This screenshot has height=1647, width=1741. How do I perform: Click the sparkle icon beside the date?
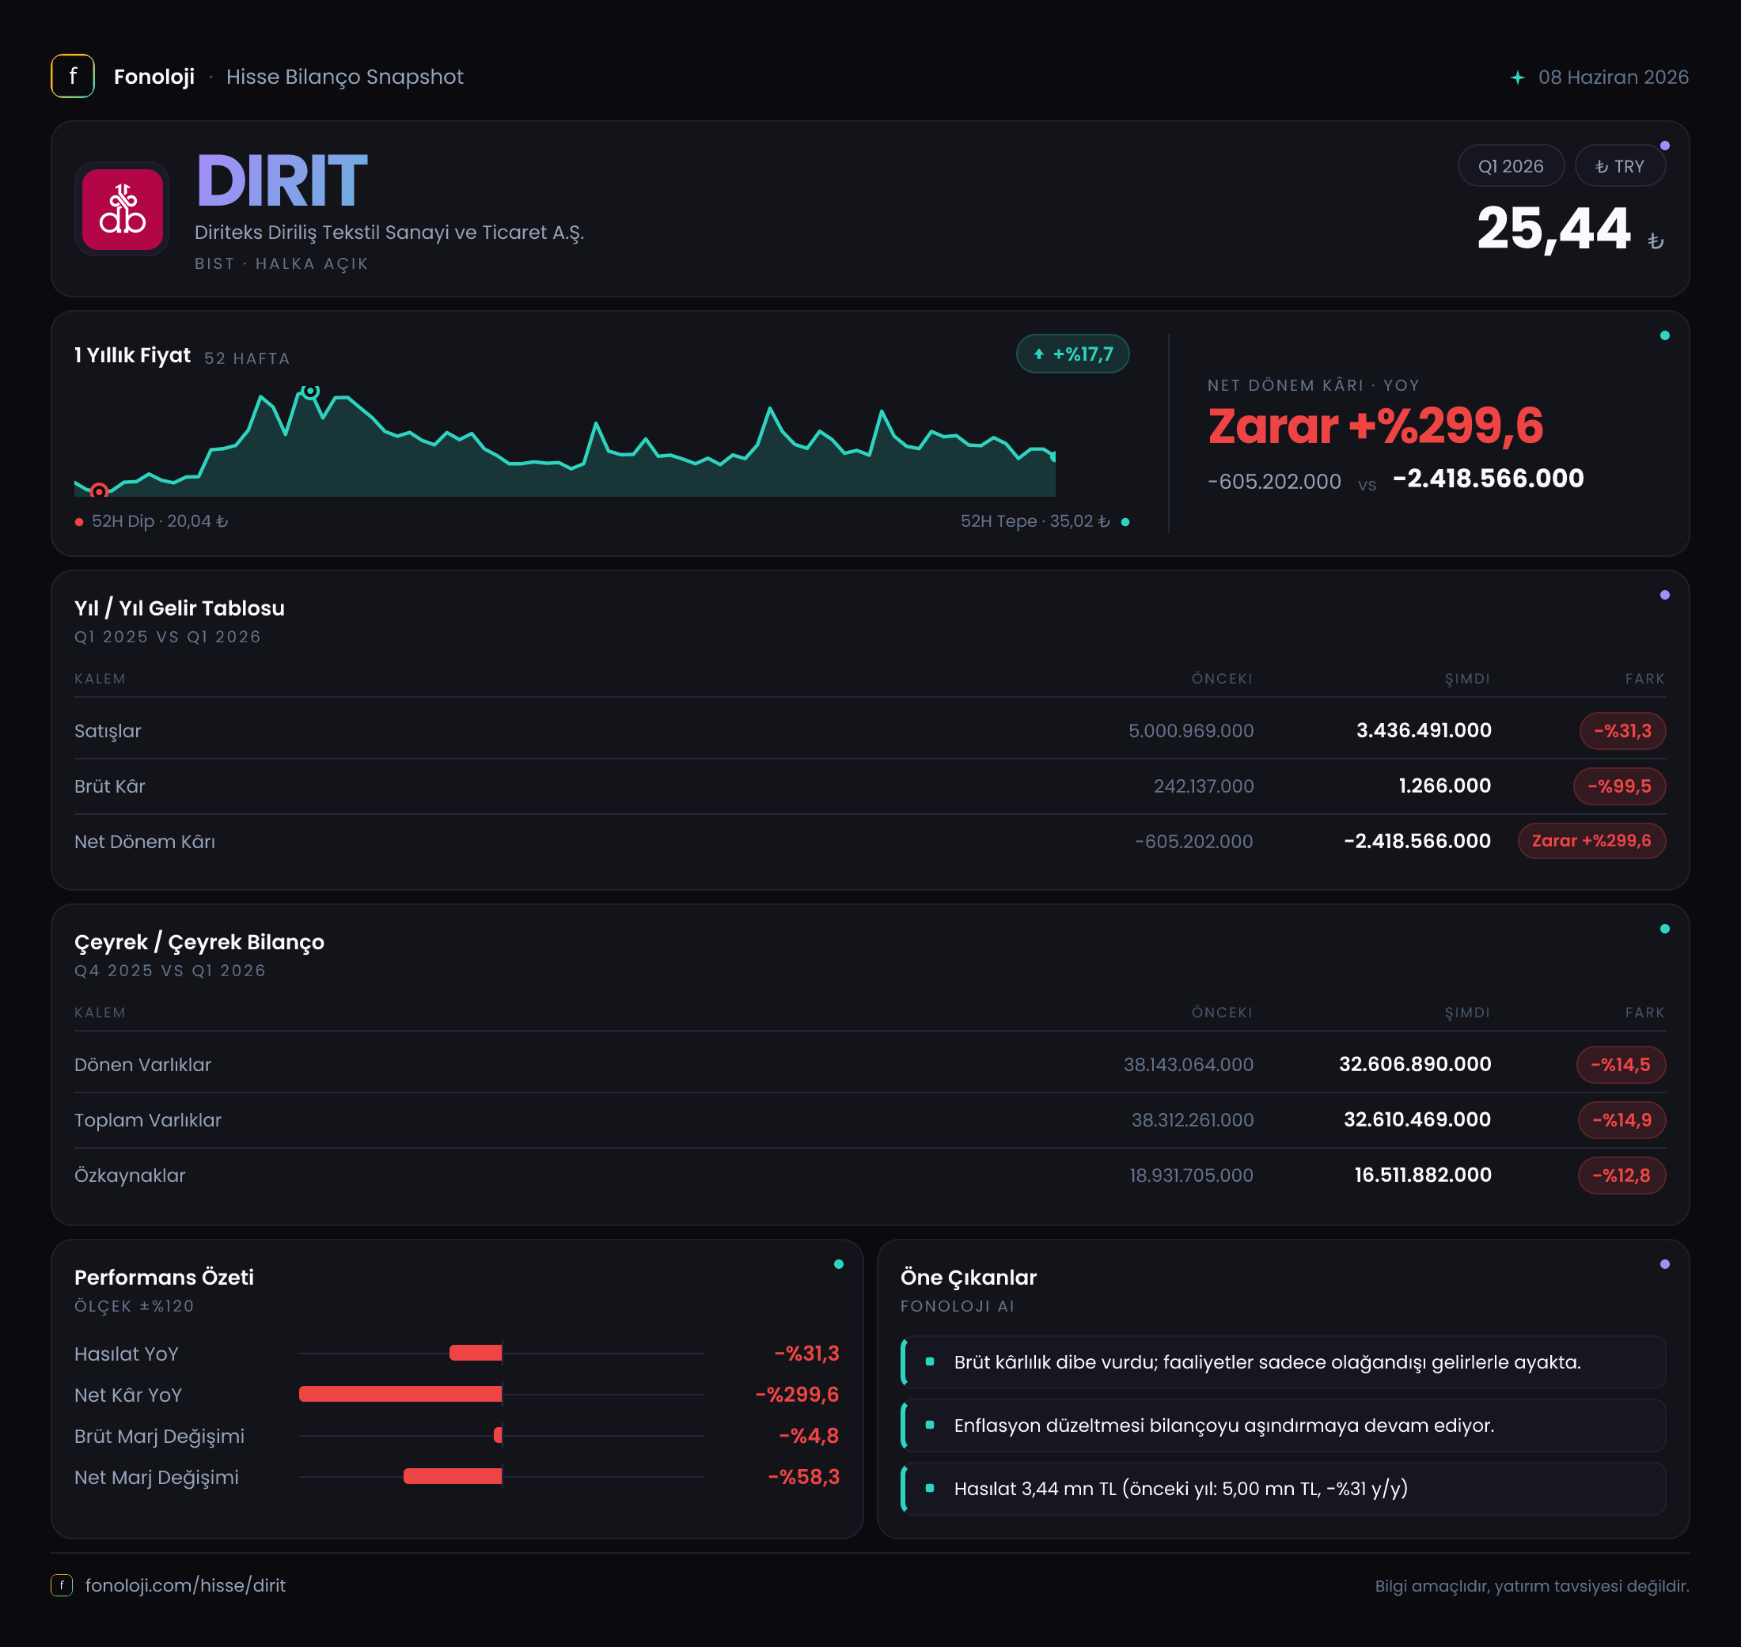click(x=1517, y=78)
